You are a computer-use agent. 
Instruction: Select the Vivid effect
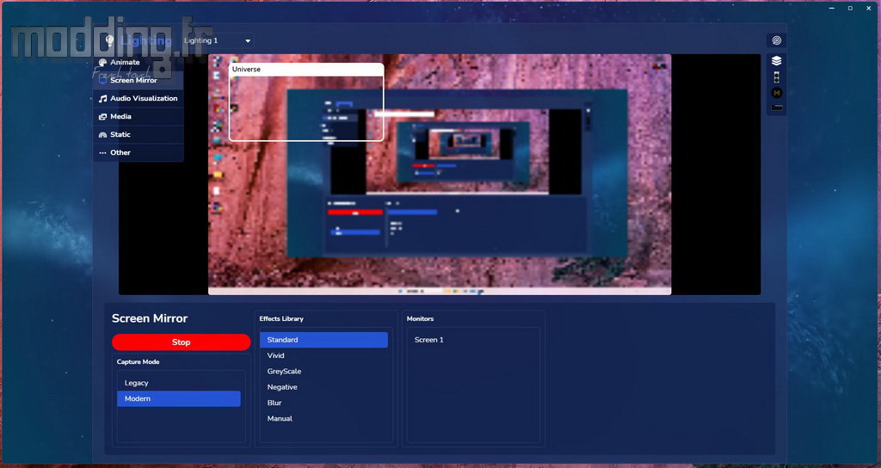tap(323, 355)
